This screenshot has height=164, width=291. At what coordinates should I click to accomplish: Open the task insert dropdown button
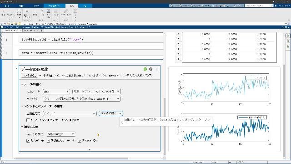[x=19, y=14]
